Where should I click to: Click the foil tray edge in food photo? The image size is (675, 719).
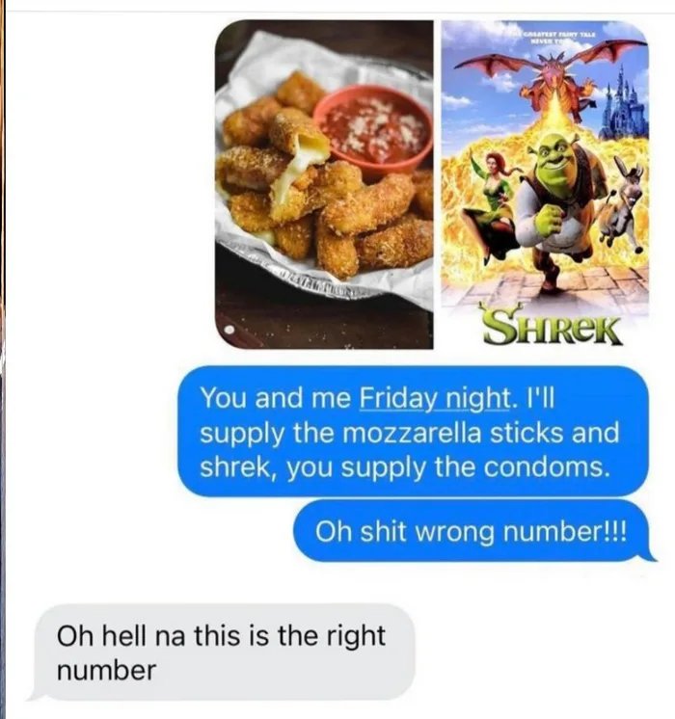[321, 284]
